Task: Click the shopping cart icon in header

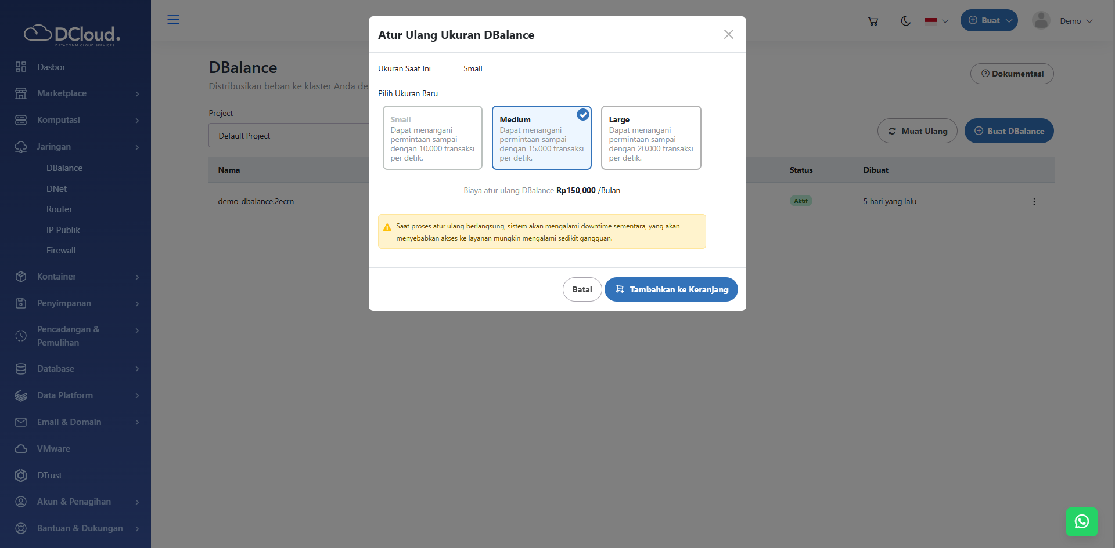Action: tap(872, 21)
